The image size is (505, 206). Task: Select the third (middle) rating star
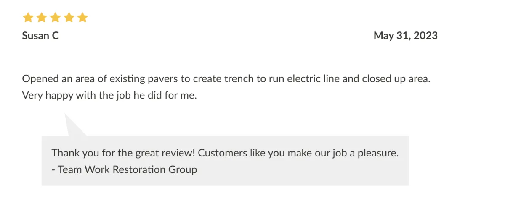coord(55,18)
